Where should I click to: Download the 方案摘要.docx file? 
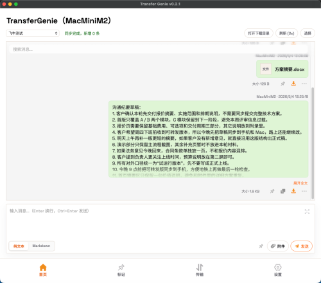(293, 84)
